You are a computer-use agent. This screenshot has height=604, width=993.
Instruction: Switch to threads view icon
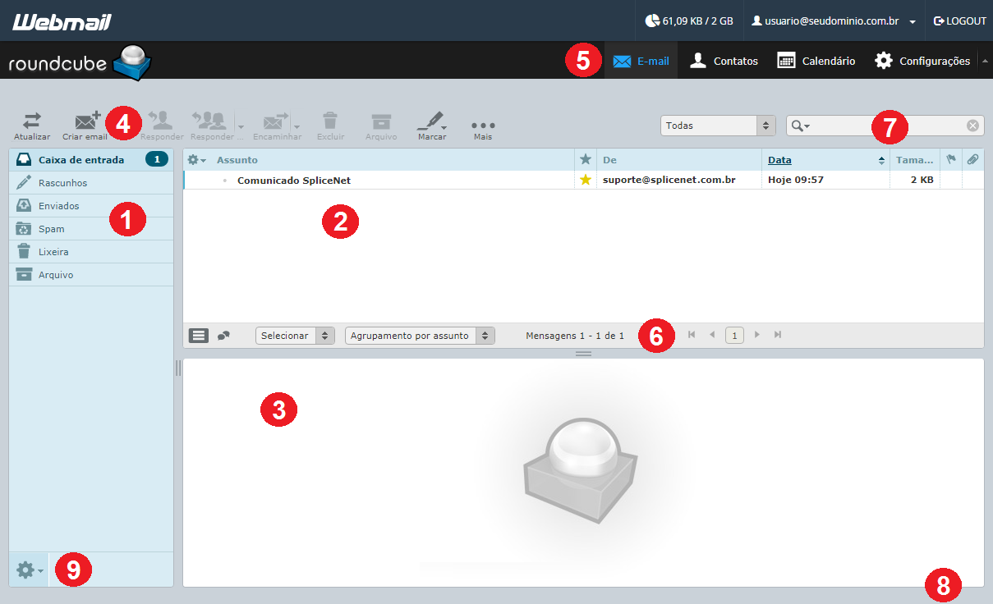point(223,335)
